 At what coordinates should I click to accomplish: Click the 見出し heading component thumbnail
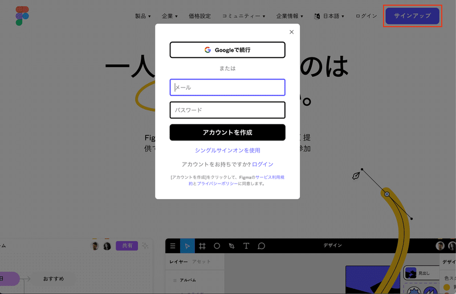410,273
